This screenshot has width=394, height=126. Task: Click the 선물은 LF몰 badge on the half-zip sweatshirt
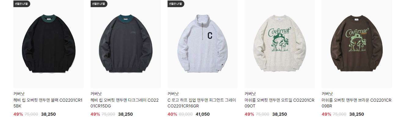pos(176,4)
